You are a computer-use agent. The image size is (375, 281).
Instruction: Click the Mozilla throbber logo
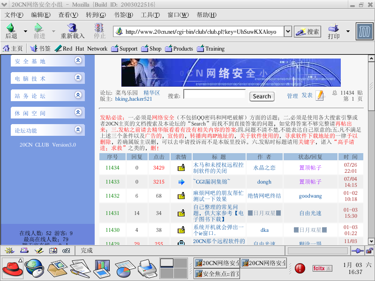pyautogui.click(x=364, y=31)
